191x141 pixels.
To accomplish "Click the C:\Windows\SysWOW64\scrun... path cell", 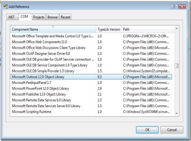I will click(x=146, y=112).
